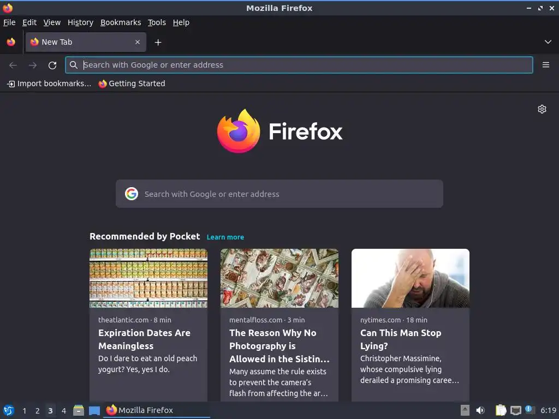
Task: Select the New Tab tab
Action: coord(86,42)
